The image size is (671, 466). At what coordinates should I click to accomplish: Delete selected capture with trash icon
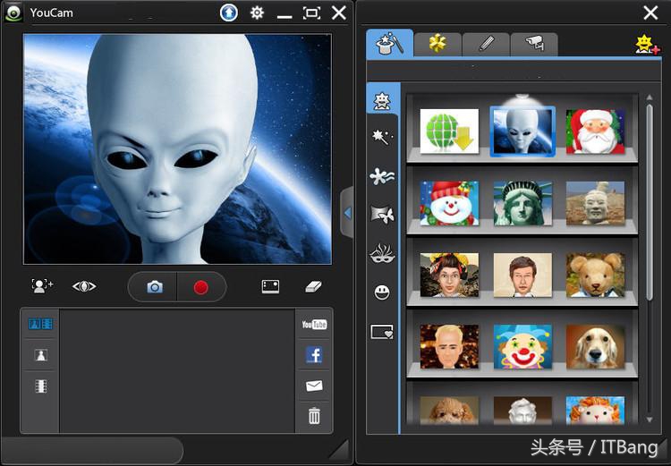[314, 415]
